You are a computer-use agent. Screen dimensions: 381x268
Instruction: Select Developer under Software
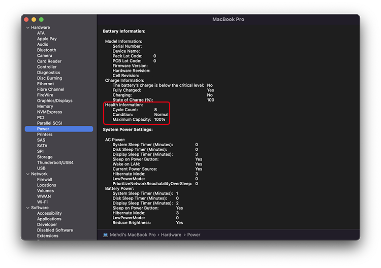(47, 224)
